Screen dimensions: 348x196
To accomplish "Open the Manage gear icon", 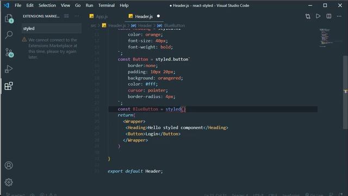I will (9, 182).
